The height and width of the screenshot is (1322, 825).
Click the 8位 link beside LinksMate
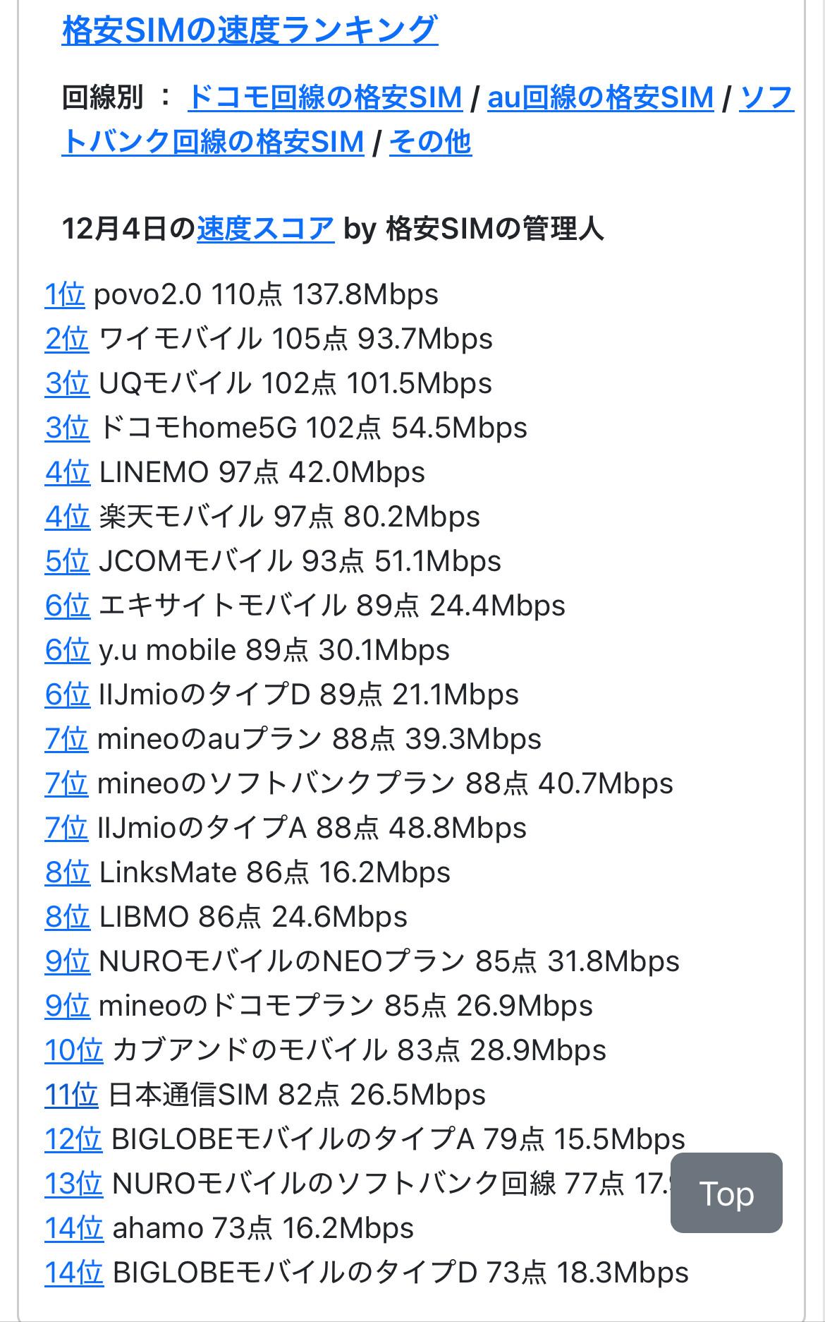coord(67,872)
